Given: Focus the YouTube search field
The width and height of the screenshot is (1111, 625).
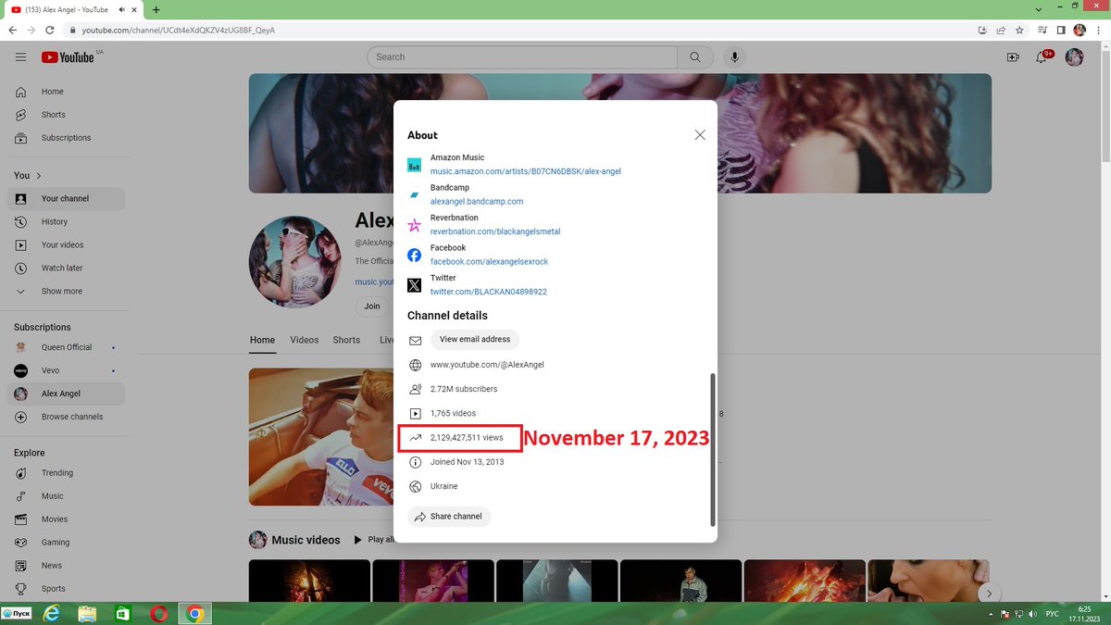Looking at the screenshot, I should (522, 57).
